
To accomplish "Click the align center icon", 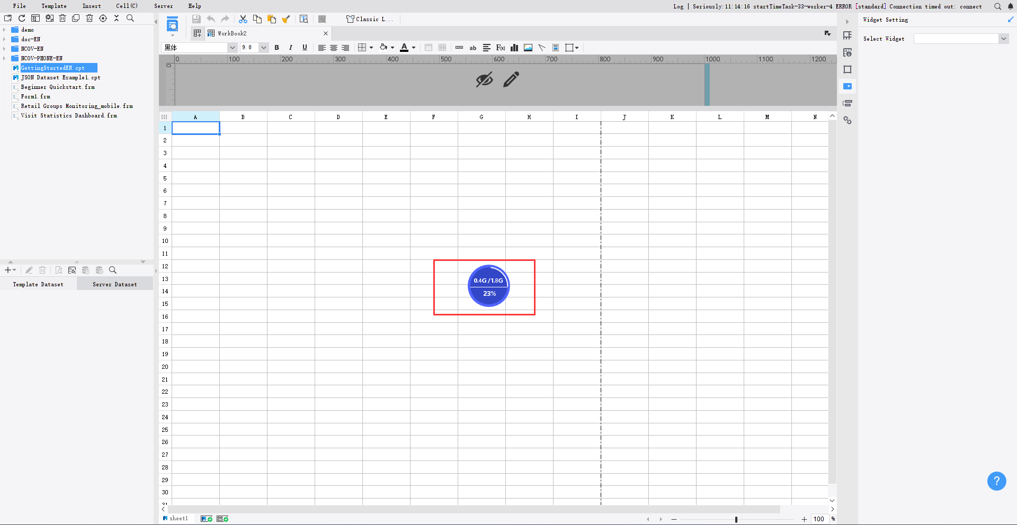I will [x=334, y=48].
